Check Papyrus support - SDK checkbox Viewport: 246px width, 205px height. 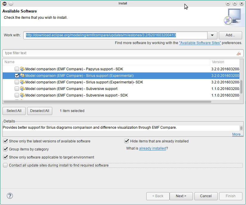[x=17, y=69]
